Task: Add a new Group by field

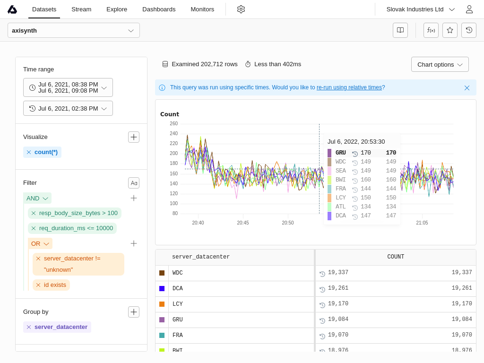Action: pos(134,312)
